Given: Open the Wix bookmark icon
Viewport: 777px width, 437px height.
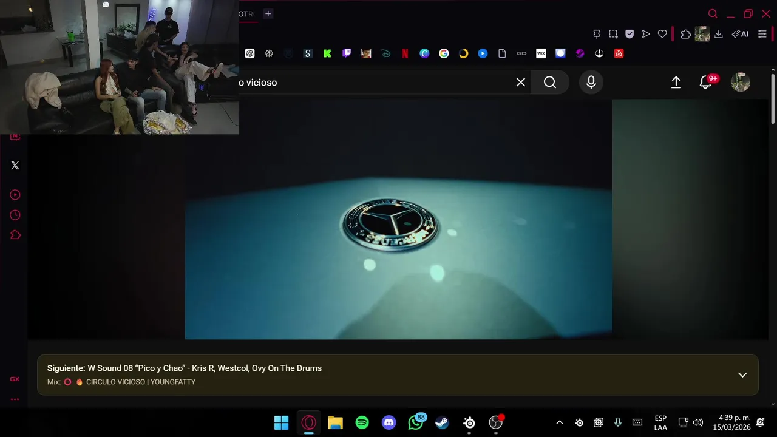Looking at the screenshot, I should click(541, 53).
